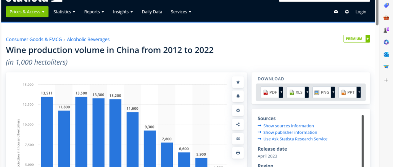Open Alcoholic Beverages breadcrumb link
Screen dimensions: 393x167
(x=88, y=39)
